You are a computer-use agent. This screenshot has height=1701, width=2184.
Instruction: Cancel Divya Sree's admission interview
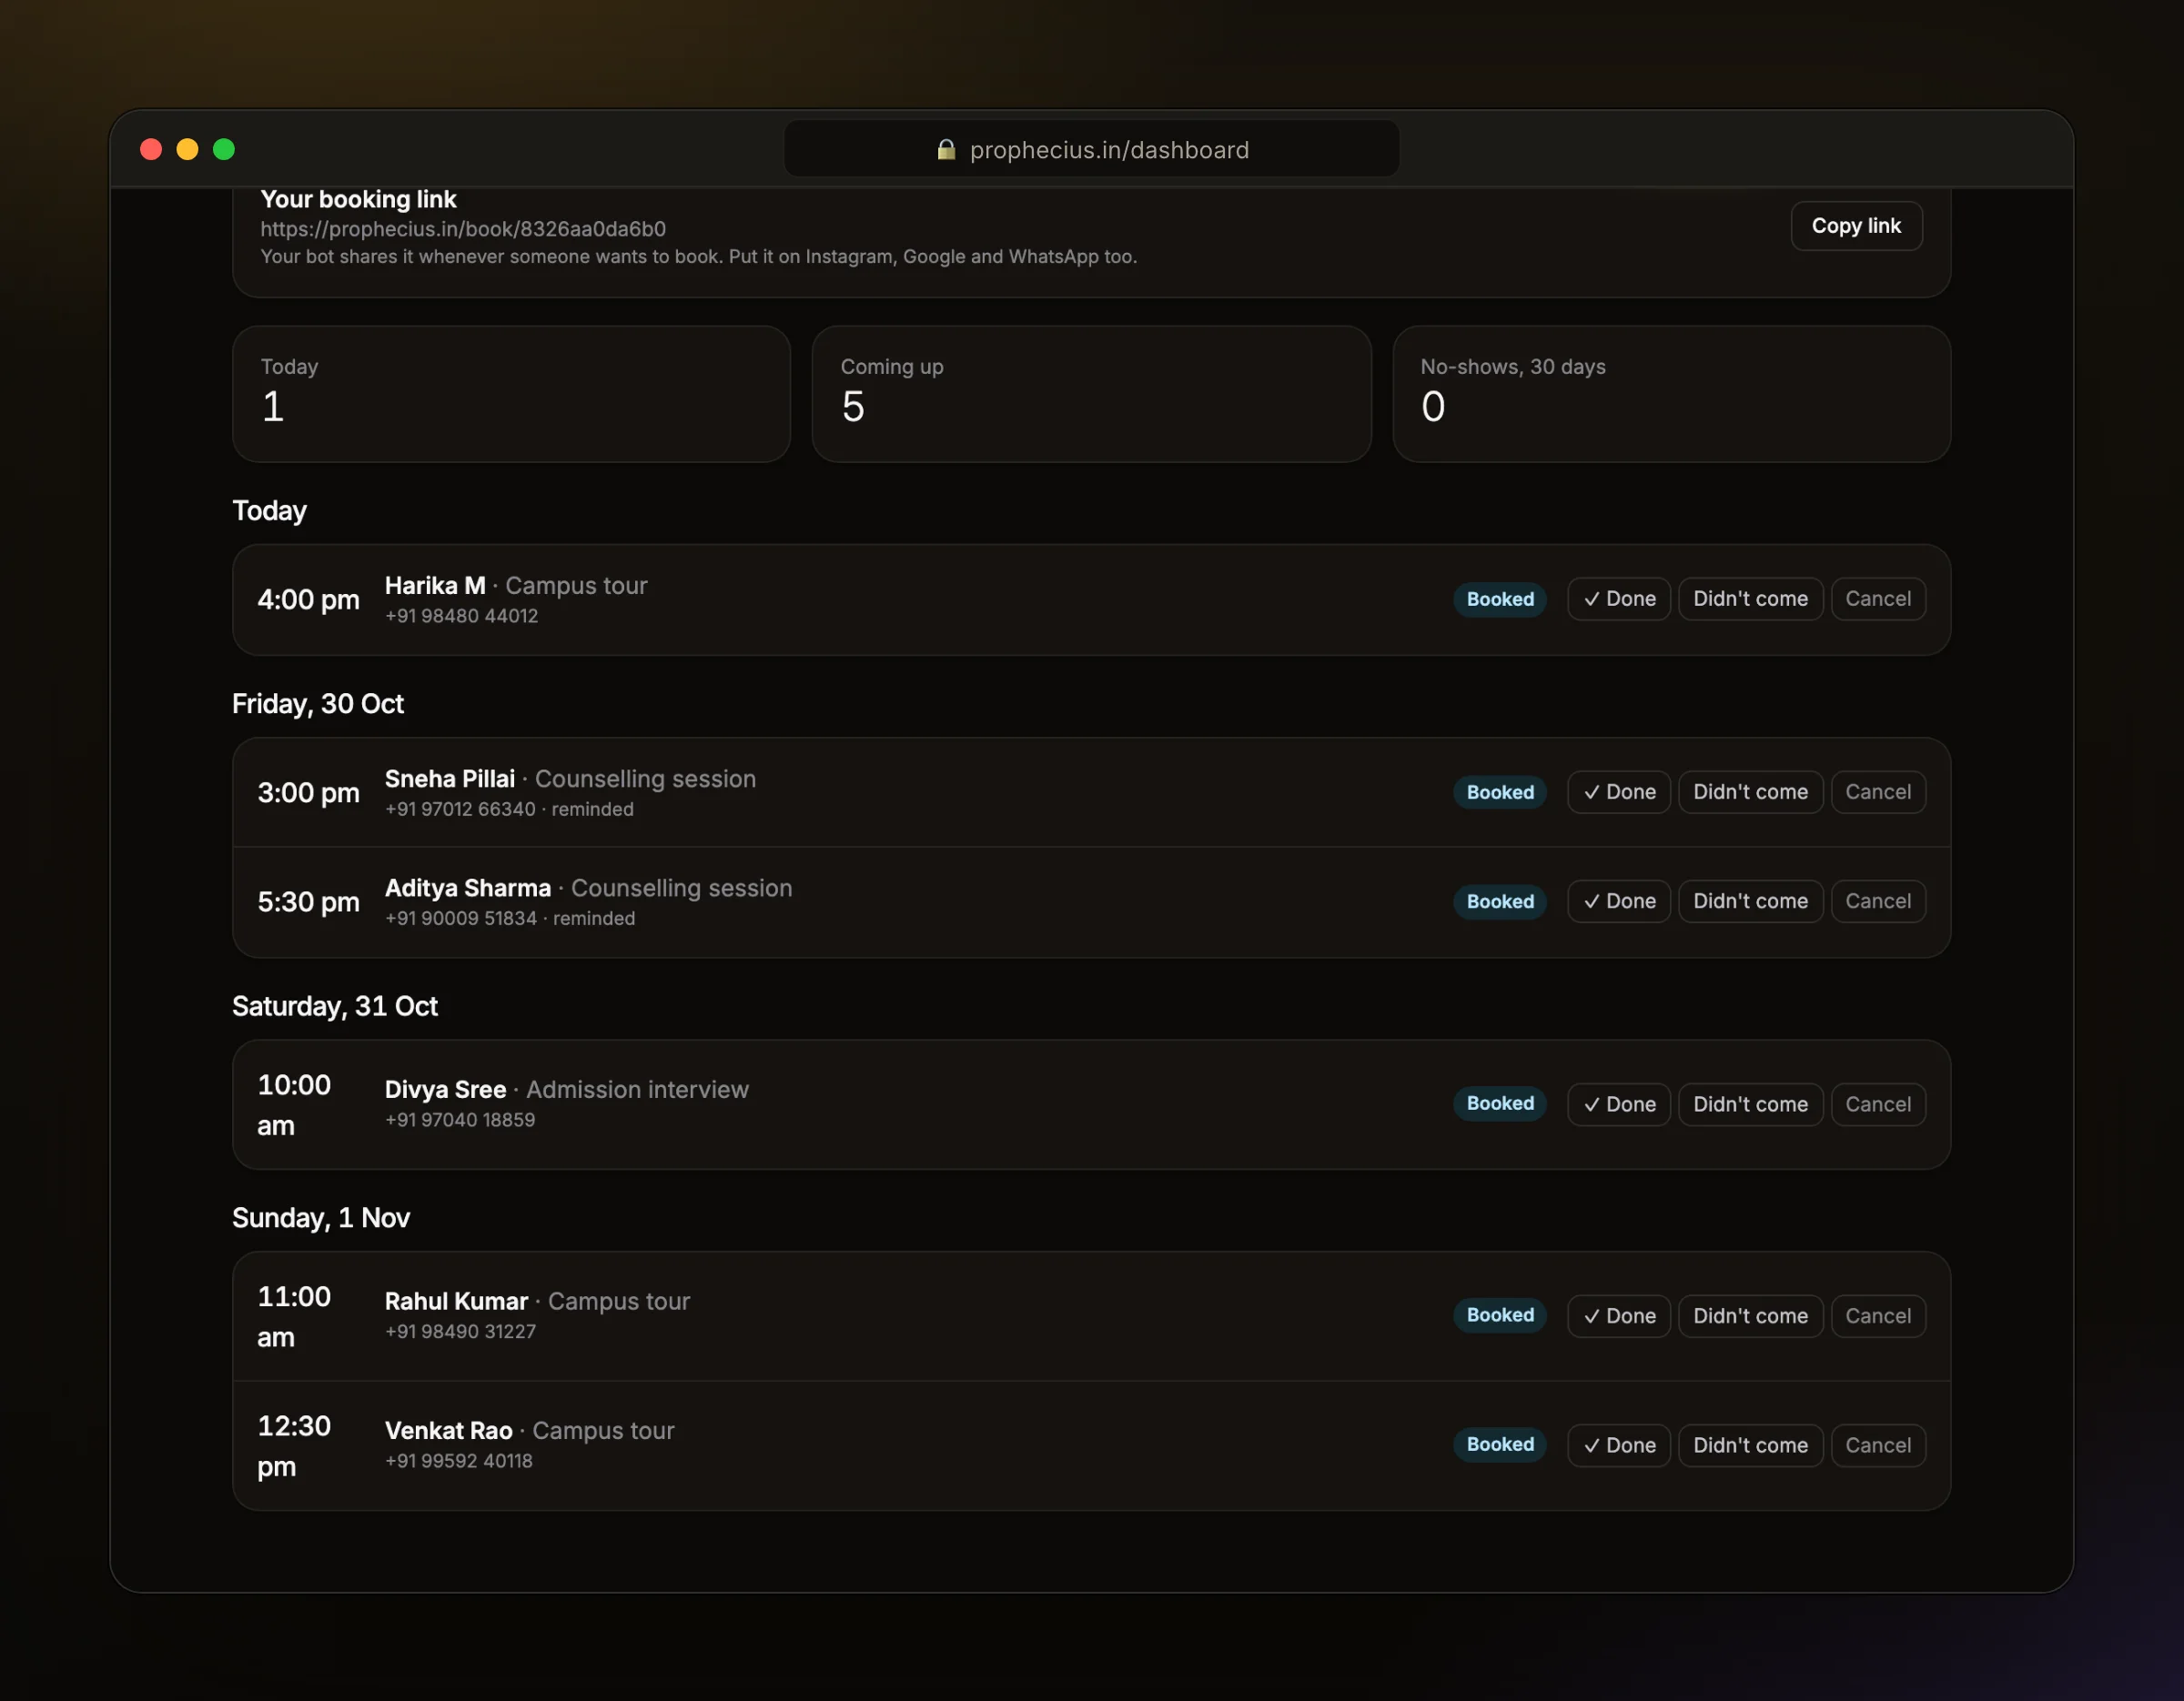coord(1877,1104)
